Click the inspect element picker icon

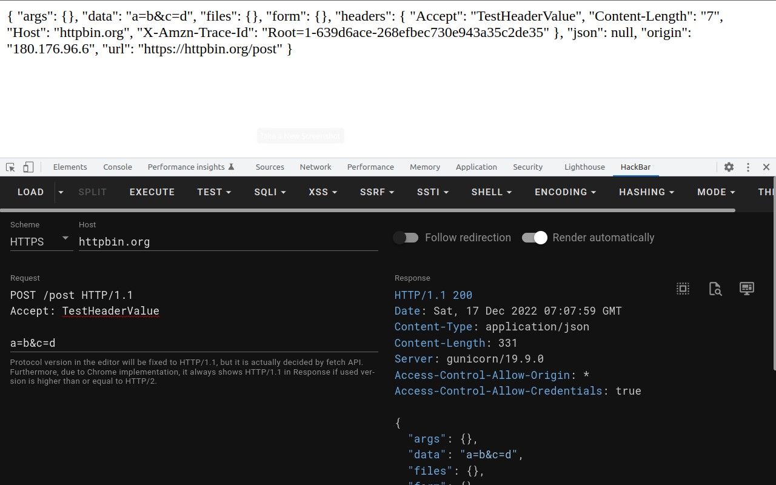point(10,167)
